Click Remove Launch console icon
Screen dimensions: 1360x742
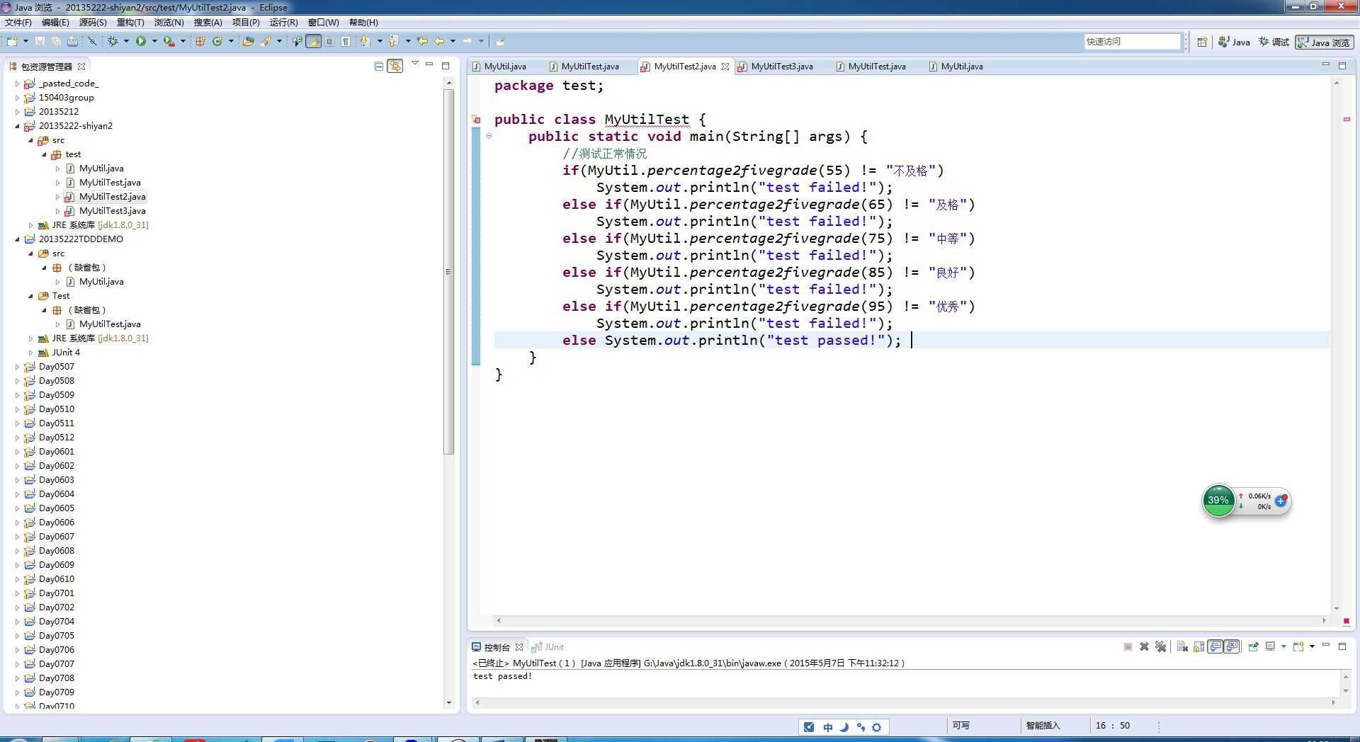[1144, 647]
